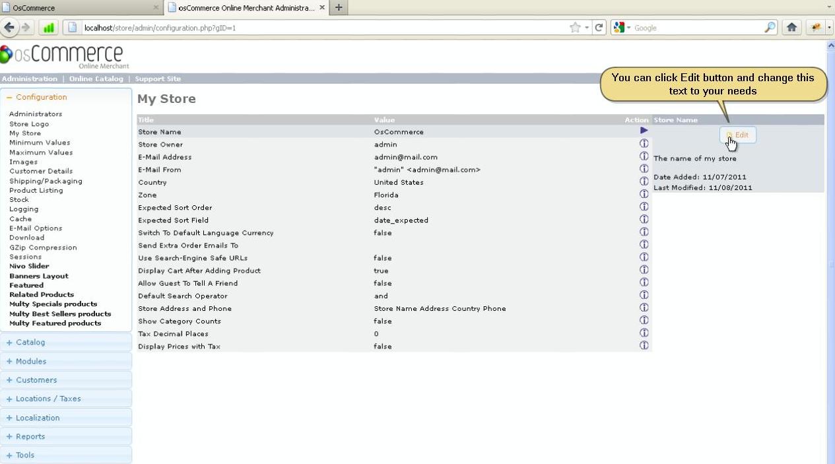Collapse the Configuration section
This screenshot has height=464, width=835.
pos(41,97)
